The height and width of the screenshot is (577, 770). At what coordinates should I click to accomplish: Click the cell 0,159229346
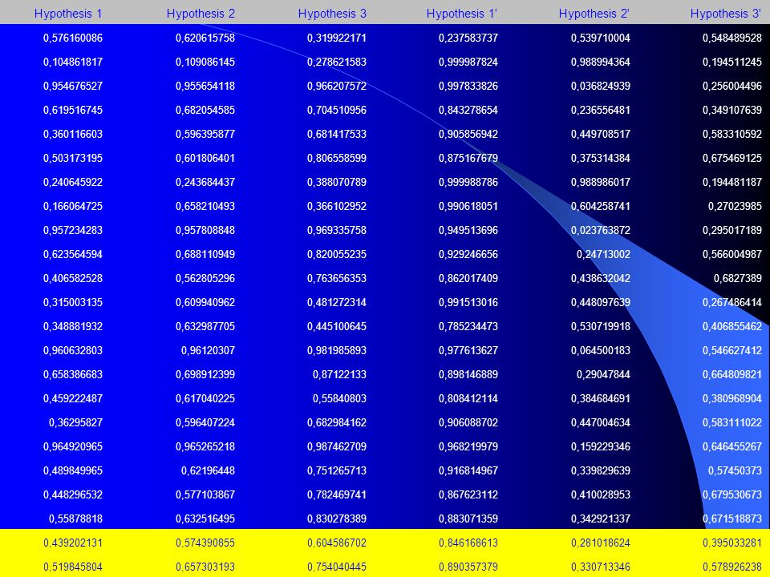[x=601, y=446]
